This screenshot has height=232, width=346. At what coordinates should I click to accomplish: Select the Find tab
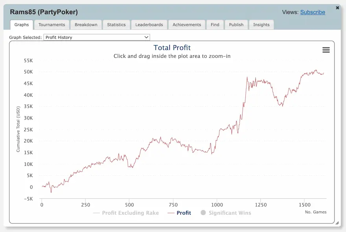pos(215,25)
